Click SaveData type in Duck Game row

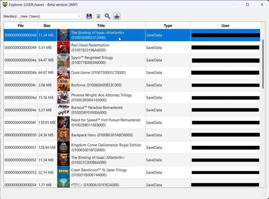154,73
